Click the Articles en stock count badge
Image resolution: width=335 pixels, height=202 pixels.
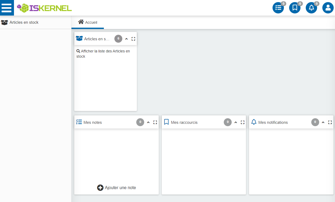[118, 39]
